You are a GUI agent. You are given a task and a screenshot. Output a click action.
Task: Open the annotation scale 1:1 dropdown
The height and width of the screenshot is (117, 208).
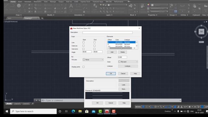coord(186,107)
